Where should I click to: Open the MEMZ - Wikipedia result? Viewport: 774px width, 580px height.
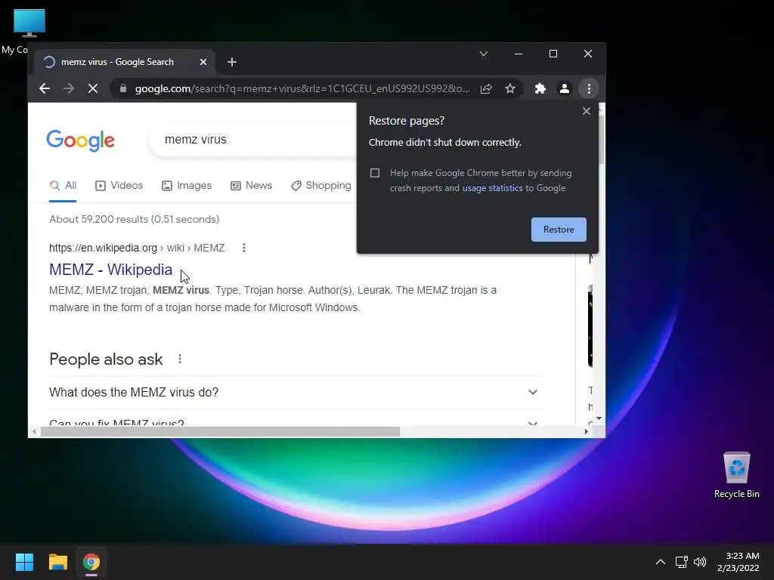click(110, 270)
